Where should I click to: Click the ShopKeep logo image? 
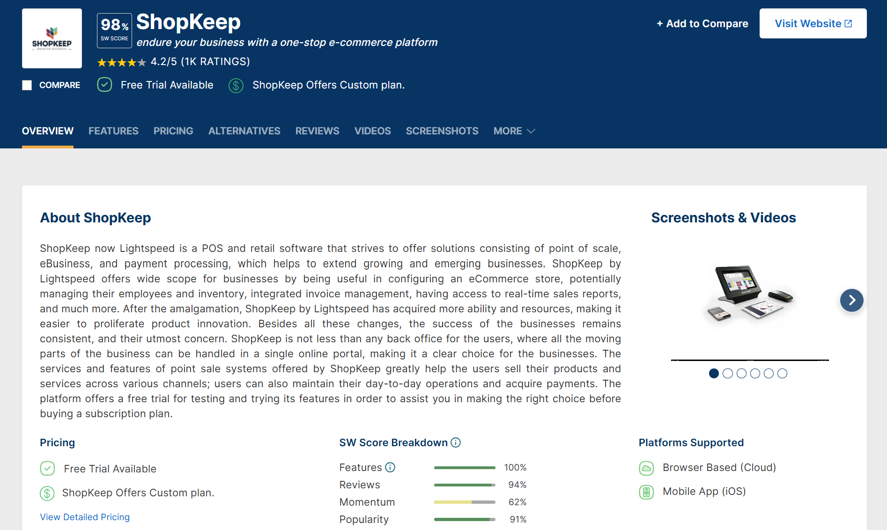point(52,38)
